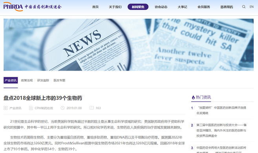Open the 会员服务 menu item
This screenshot has width=258, height=153.
[x=204, y=7]
